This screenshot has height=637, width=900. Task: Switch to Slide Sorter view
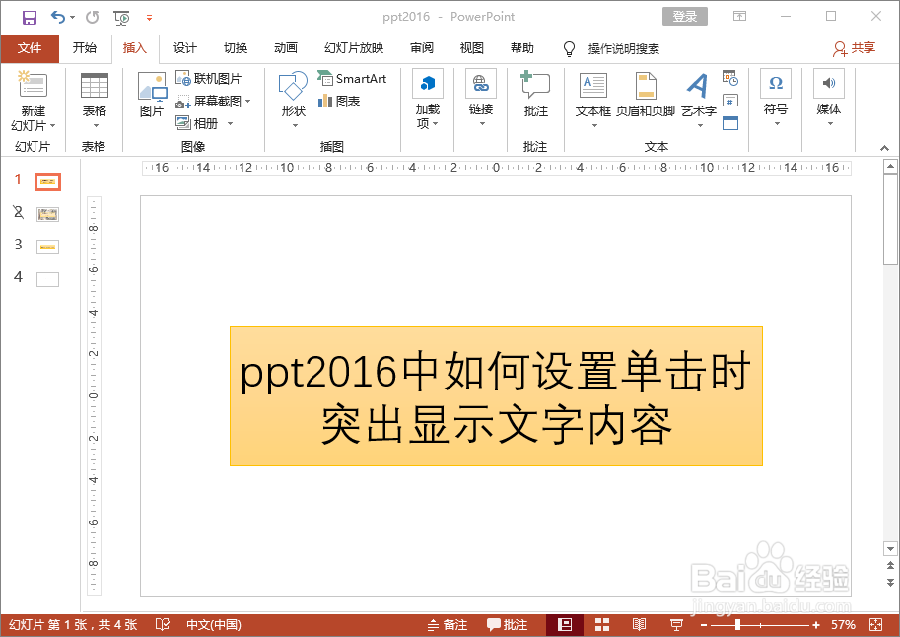[601, 625]
